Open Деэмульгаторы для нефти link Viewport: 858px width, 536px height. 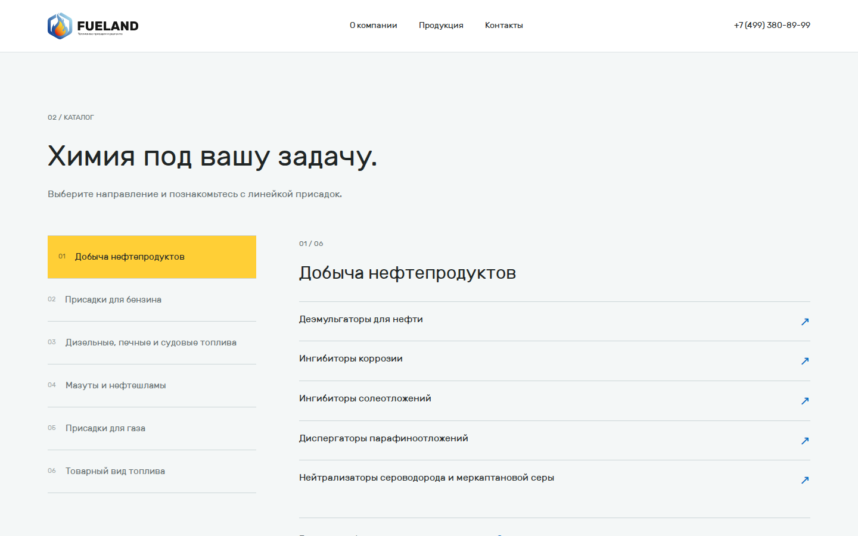pyautogui.click(x=555, y=321)
